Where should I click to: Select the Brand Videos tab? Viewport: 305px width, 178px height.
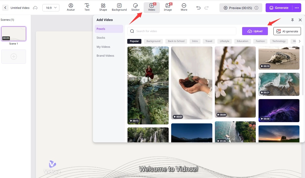point(105,56)
